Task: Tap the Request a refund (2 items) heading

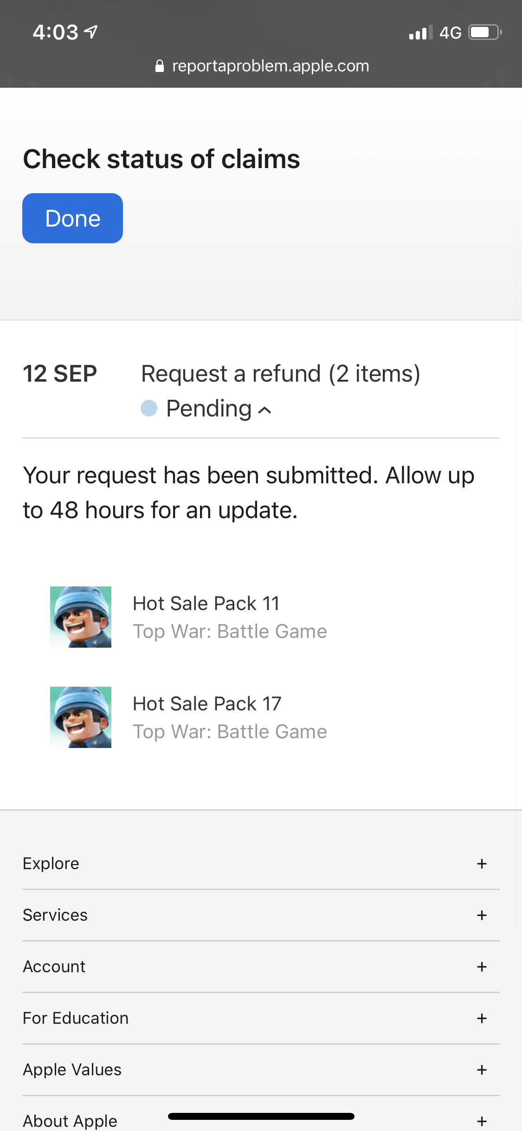Action: coord(281,374)
